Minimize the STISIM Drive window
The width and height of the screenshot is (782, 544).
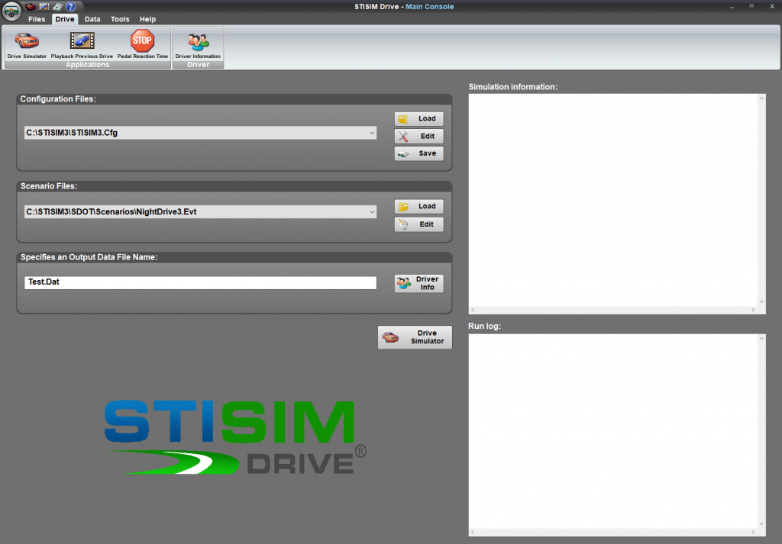(732, 6)
